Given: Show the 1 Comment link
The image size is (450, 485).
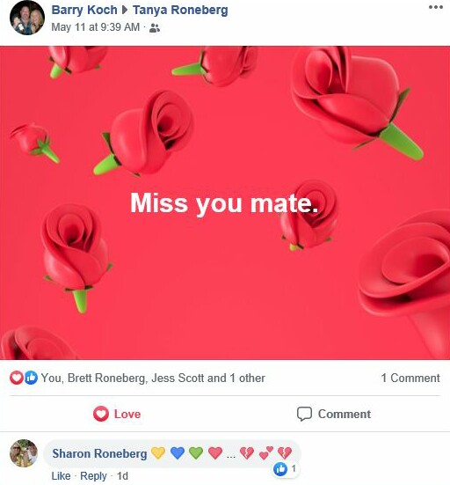Looking at the screenshot, I should 410,378.
